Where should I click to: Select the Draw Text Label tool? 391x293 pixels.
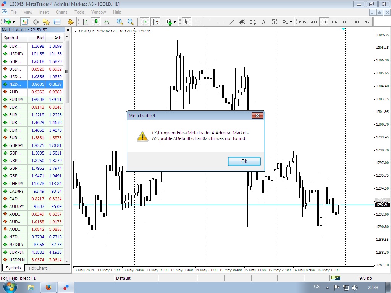(274, 22)
